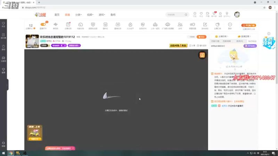This screenshot has width=278, height=156.
Task: Open customer service headset in left sidebar
Action: [x=3, y=144]
